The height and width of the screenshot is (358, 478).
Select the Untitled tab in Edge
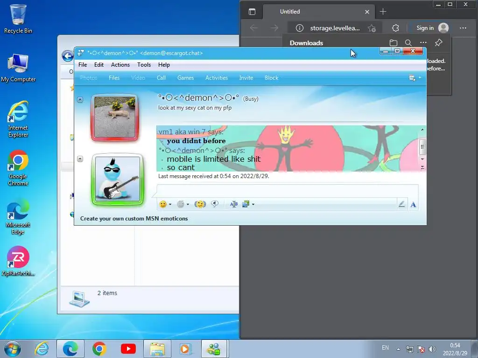click(318, 12)
